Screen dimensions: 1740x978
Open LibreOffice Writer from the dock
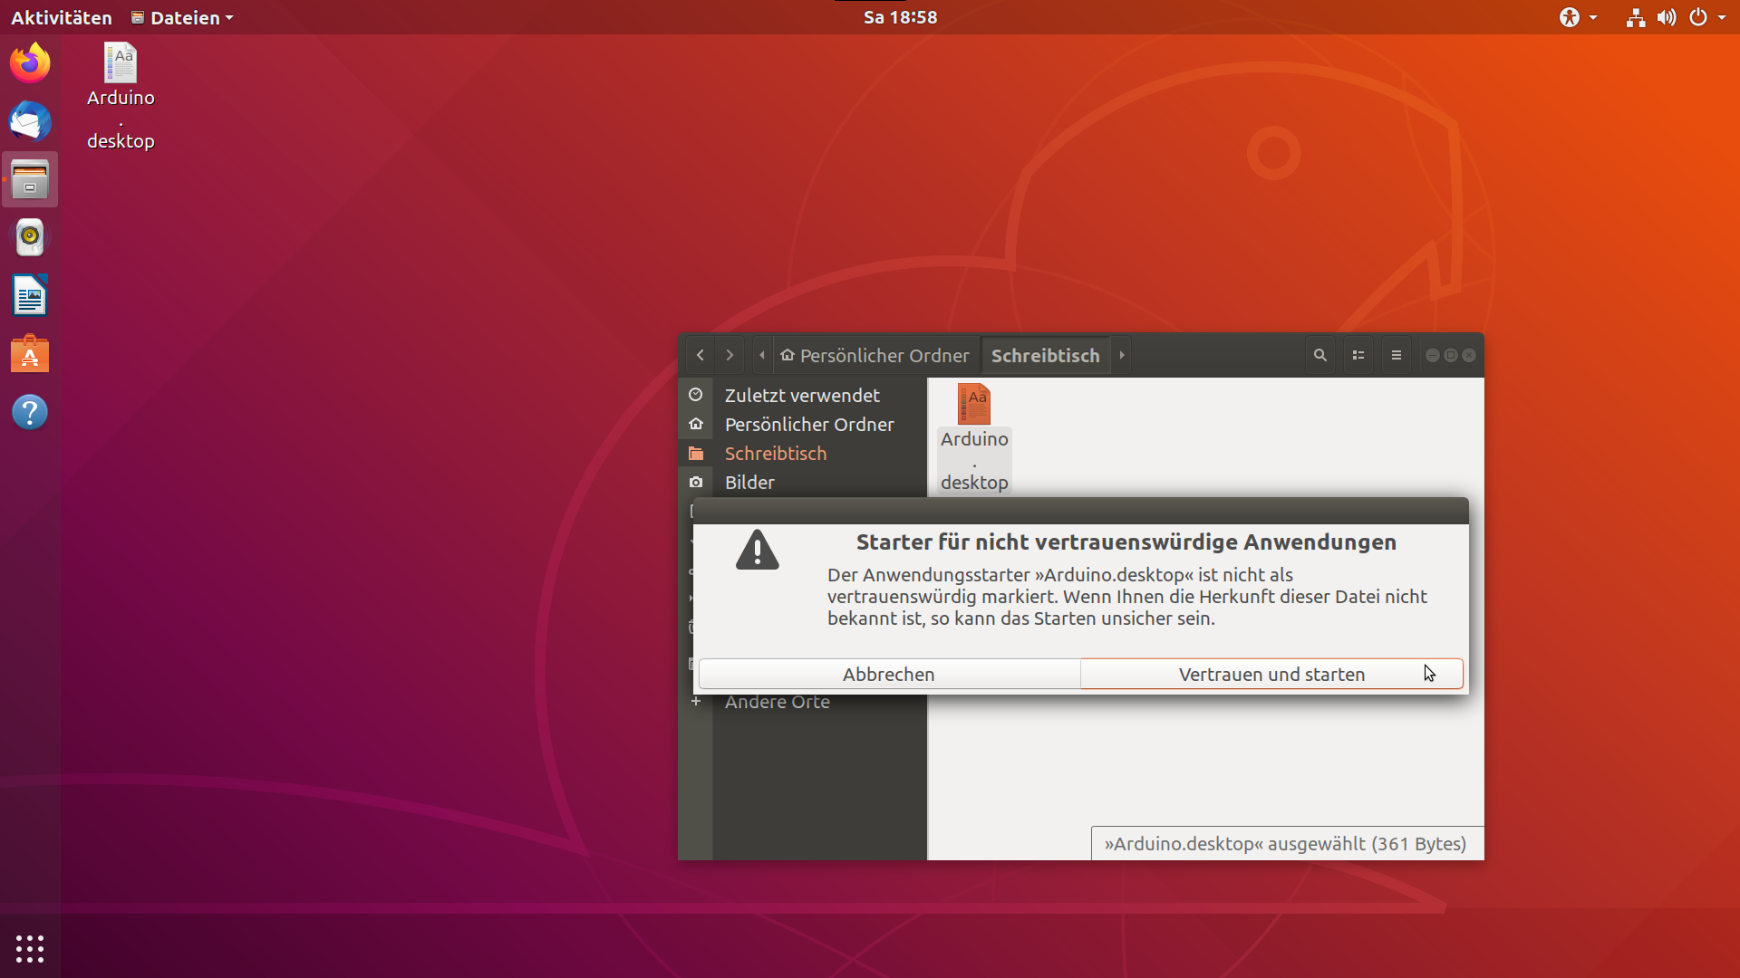[30, 295]
